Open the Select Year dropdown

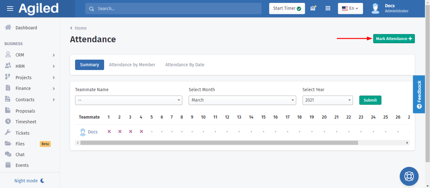tap(327, 100)
